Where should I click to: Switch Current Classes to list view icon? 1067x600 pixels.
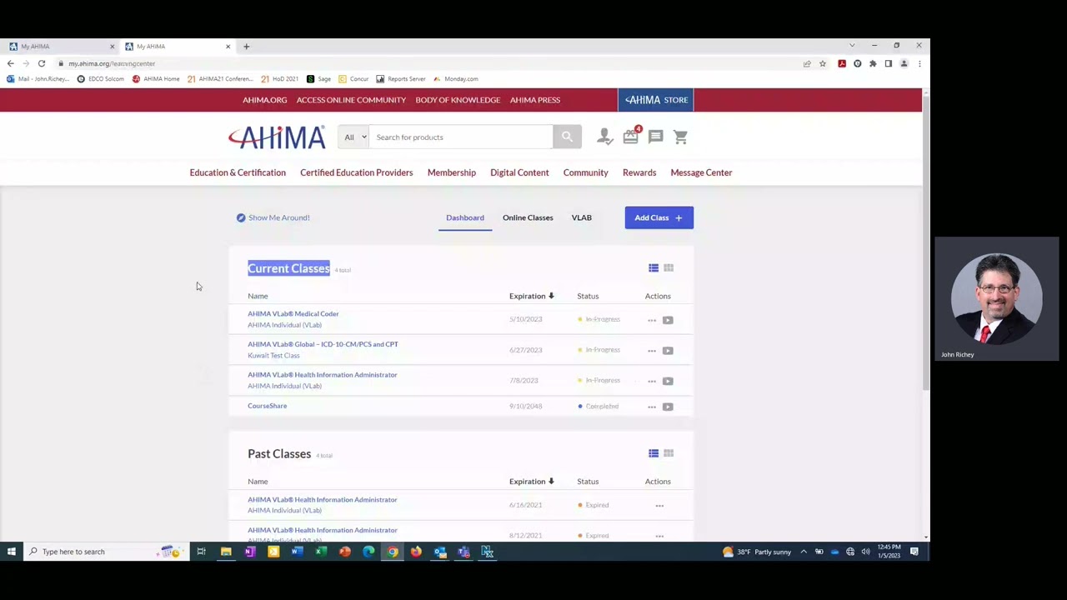654,268
